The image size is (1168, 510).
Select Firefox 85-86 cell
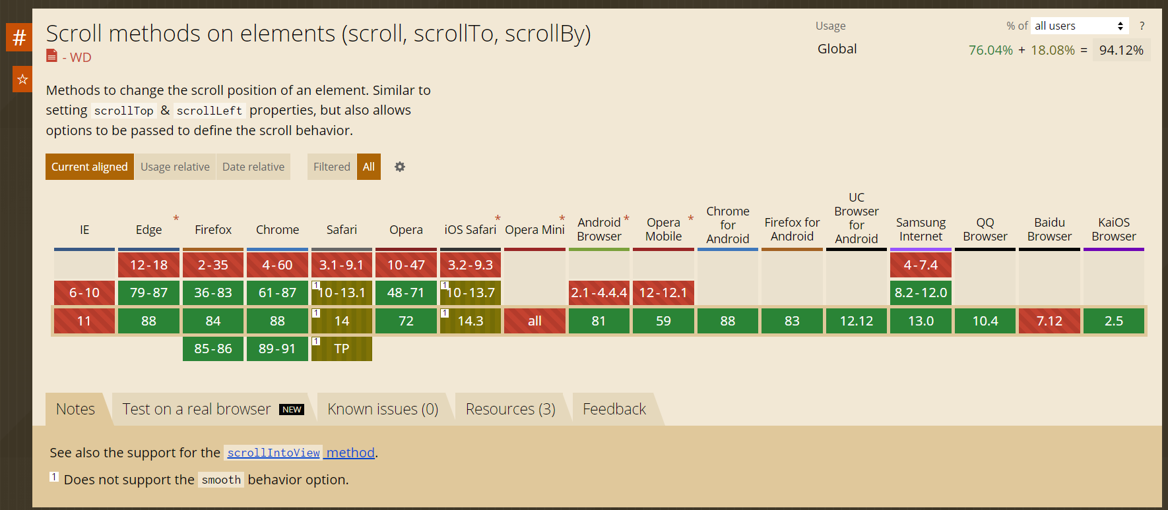213,349
